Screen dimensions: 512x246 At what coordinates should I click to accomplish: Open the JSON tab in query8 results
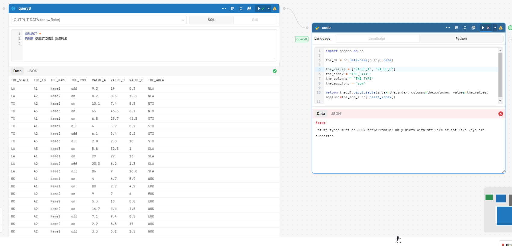coord(33,71)
